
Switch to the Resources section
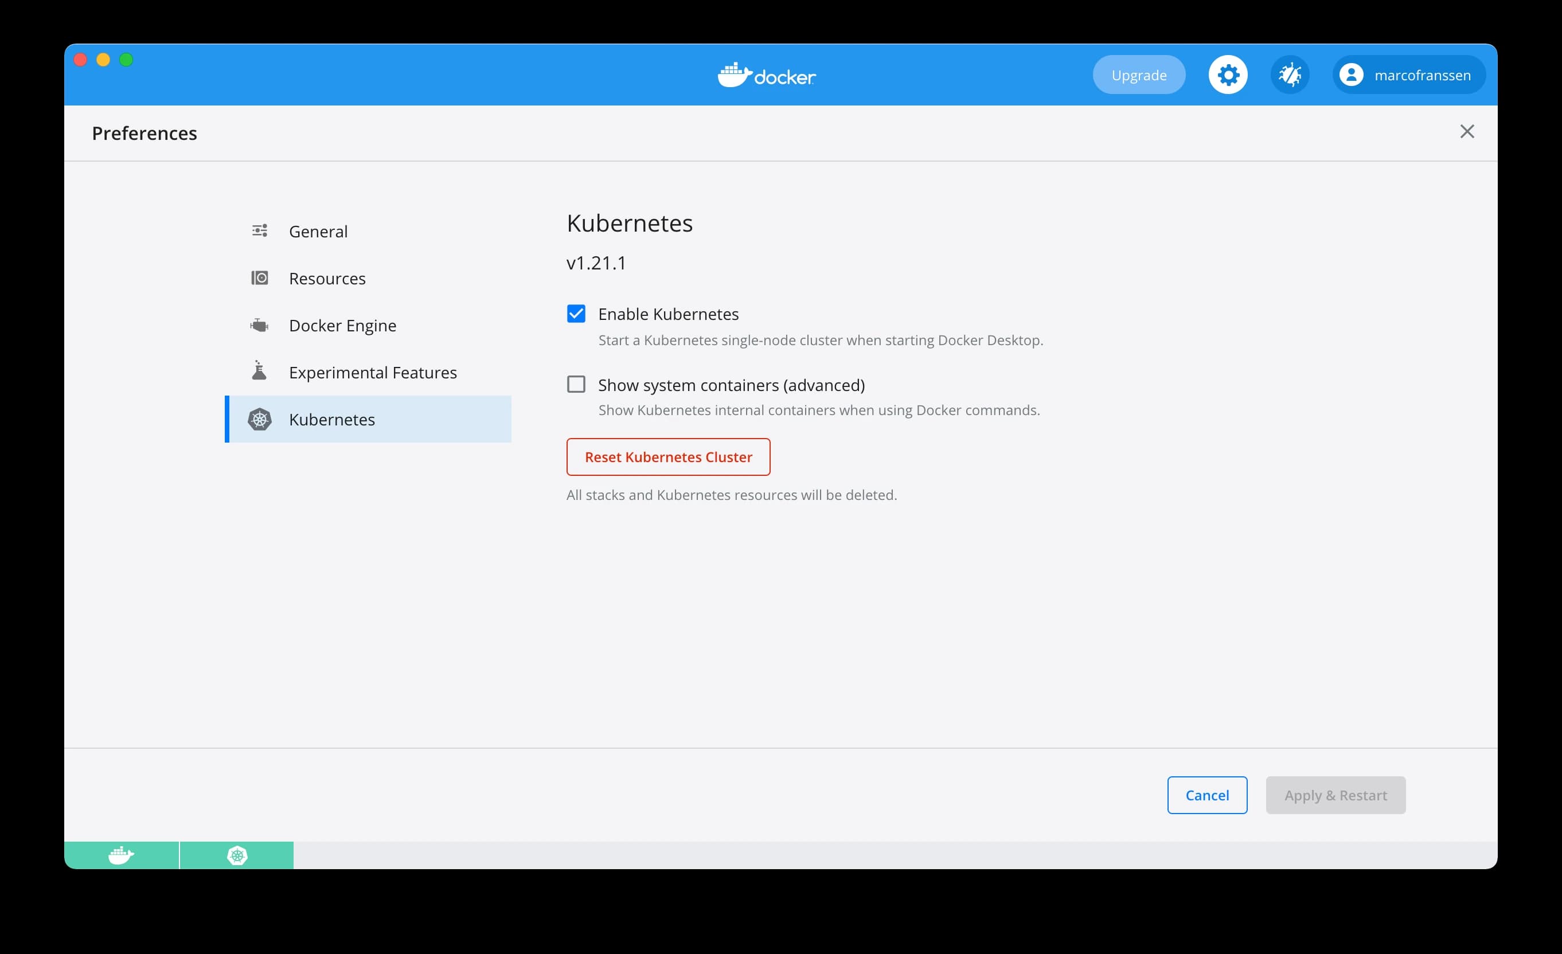click(368, 278)
